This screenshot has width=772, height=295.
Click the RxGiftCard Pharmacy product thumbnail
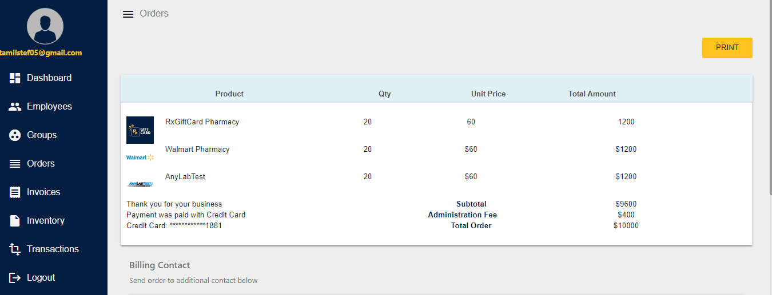[x=140, y=130]
